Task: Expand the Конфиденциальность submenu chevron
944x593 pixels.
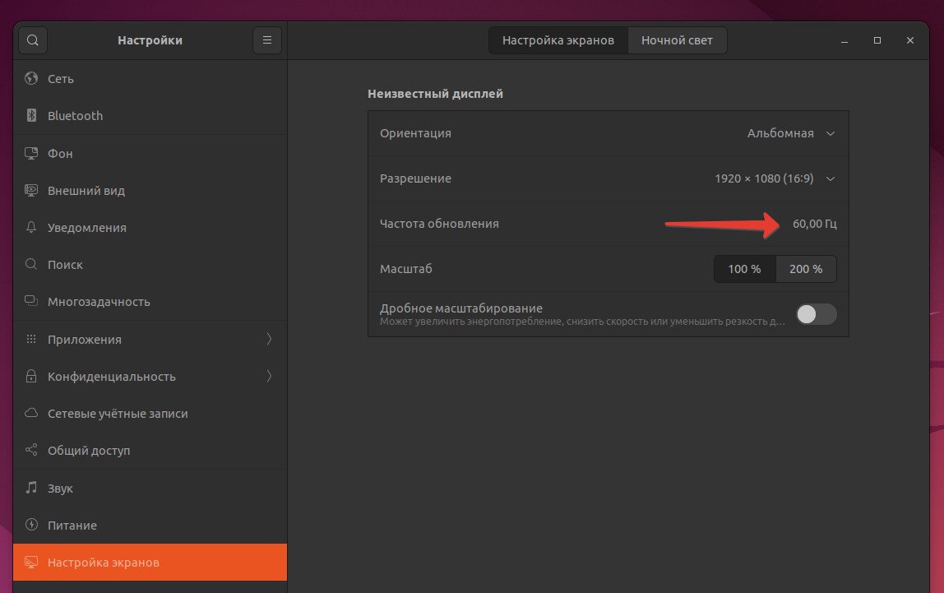Action: [x=269, y=376]
